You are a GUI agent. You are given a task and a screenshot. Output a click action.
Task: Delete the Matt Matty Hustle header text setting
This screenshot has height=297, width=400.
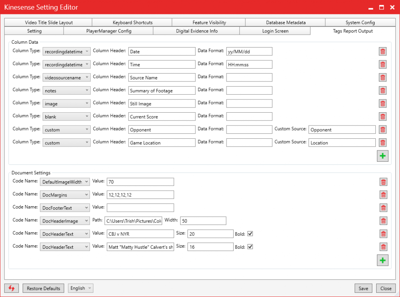pos(384,247)
